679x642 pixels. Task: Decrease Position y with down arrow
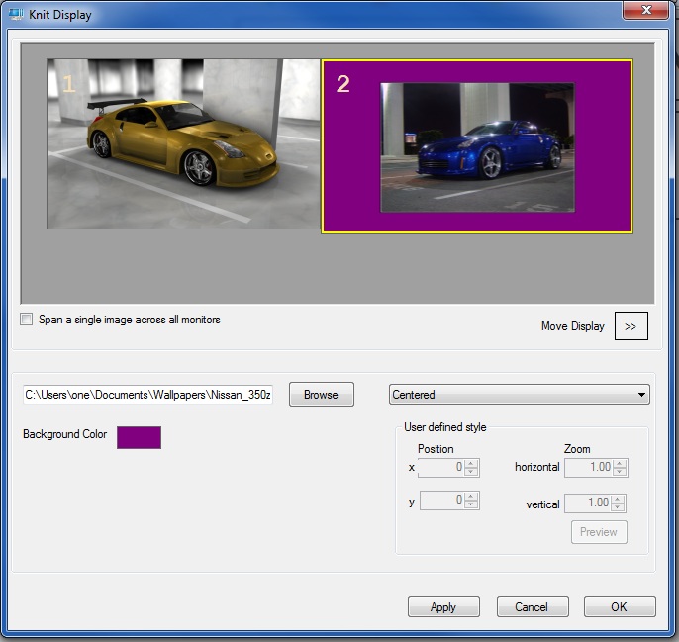point(471,504)
